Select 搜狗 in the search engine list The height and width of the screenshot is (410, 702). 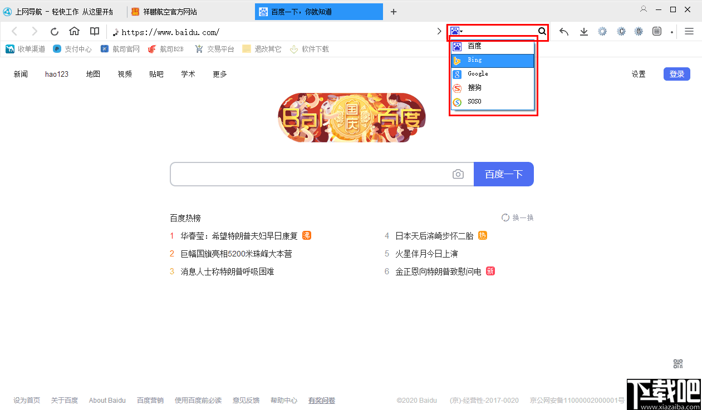pyautogui.click(x=493, y=88)
